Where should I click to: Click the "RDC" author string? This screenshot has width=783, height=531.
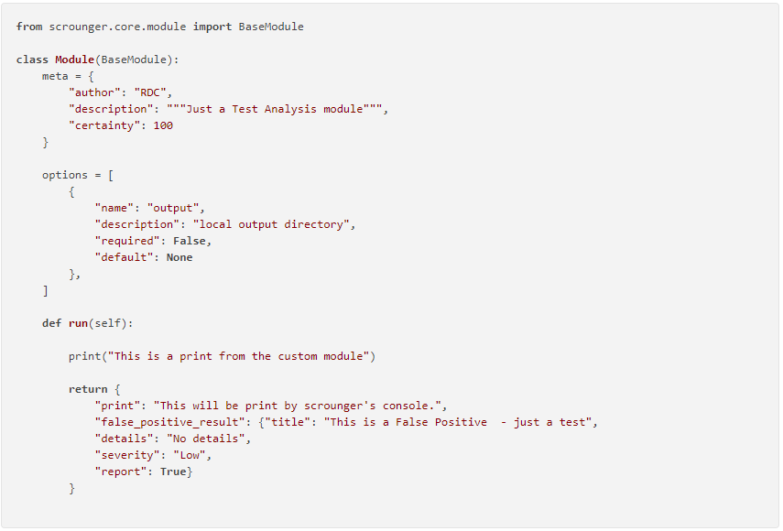(x=153, y=92)
